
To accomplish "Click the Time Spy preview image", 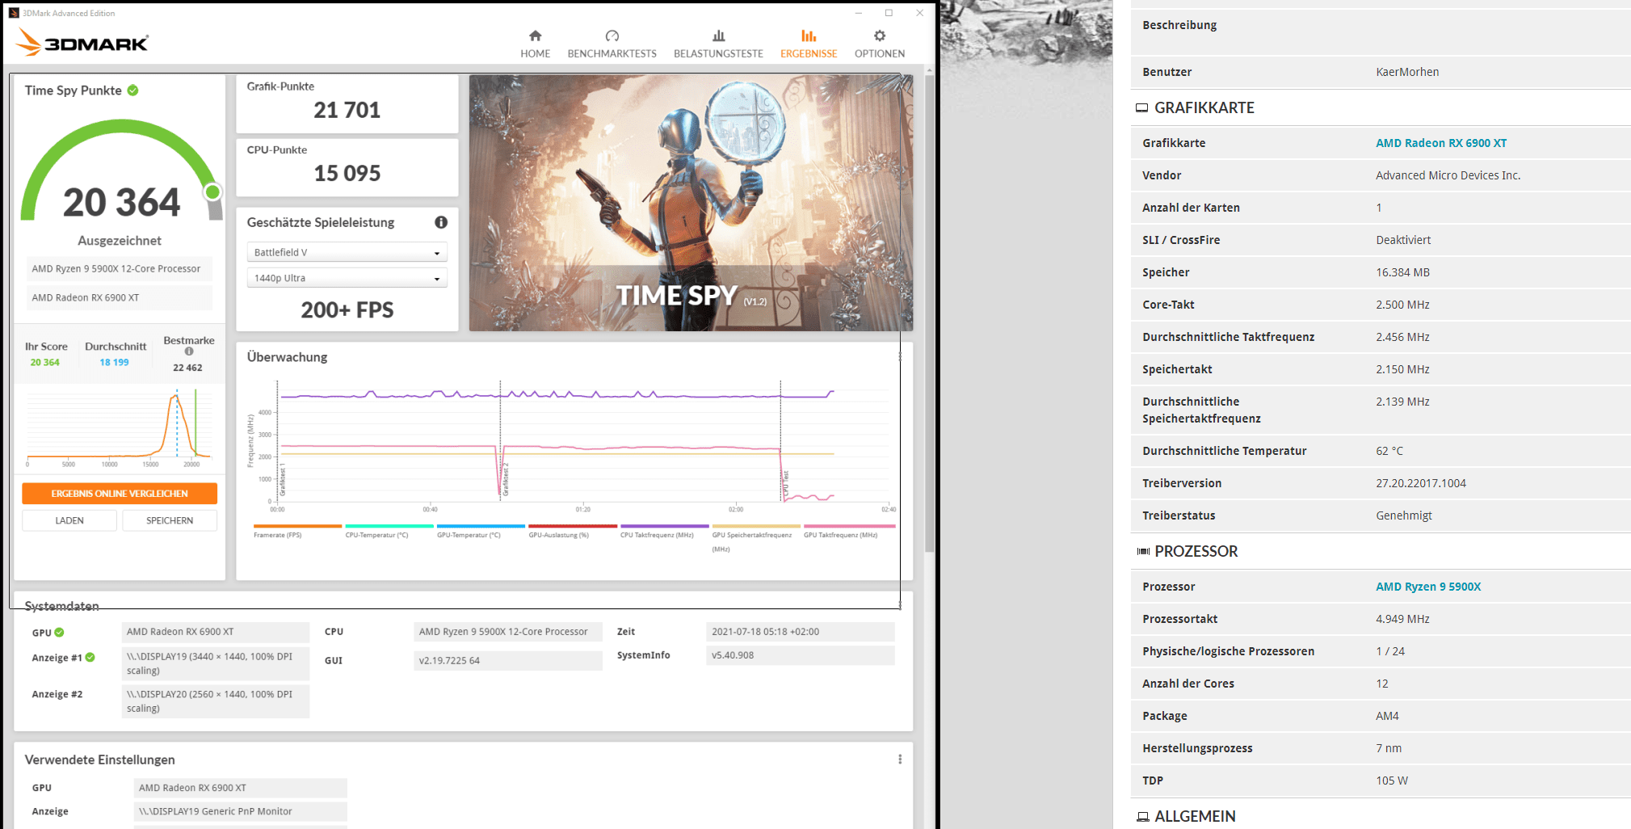I will click(691, 203).
